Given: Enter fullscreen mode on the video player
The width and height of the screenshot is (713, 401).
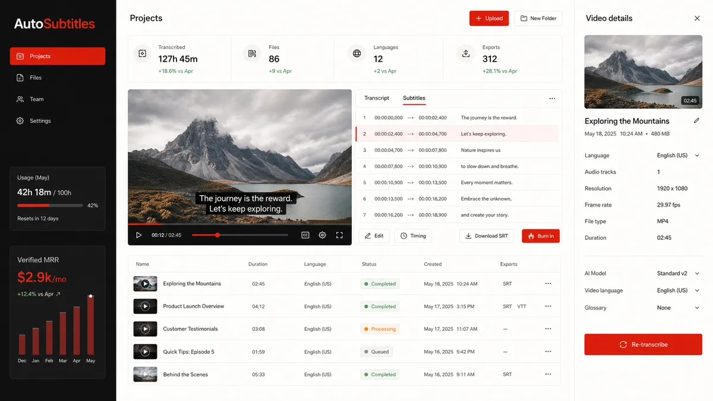Looking at the screenshot, I should tap(339, 235).
